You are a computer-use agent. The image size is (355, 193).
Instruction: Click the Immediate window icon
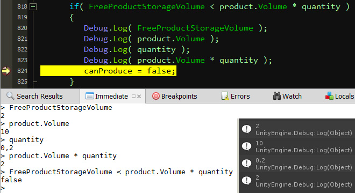pyautogui.click(x=89, y=96)
